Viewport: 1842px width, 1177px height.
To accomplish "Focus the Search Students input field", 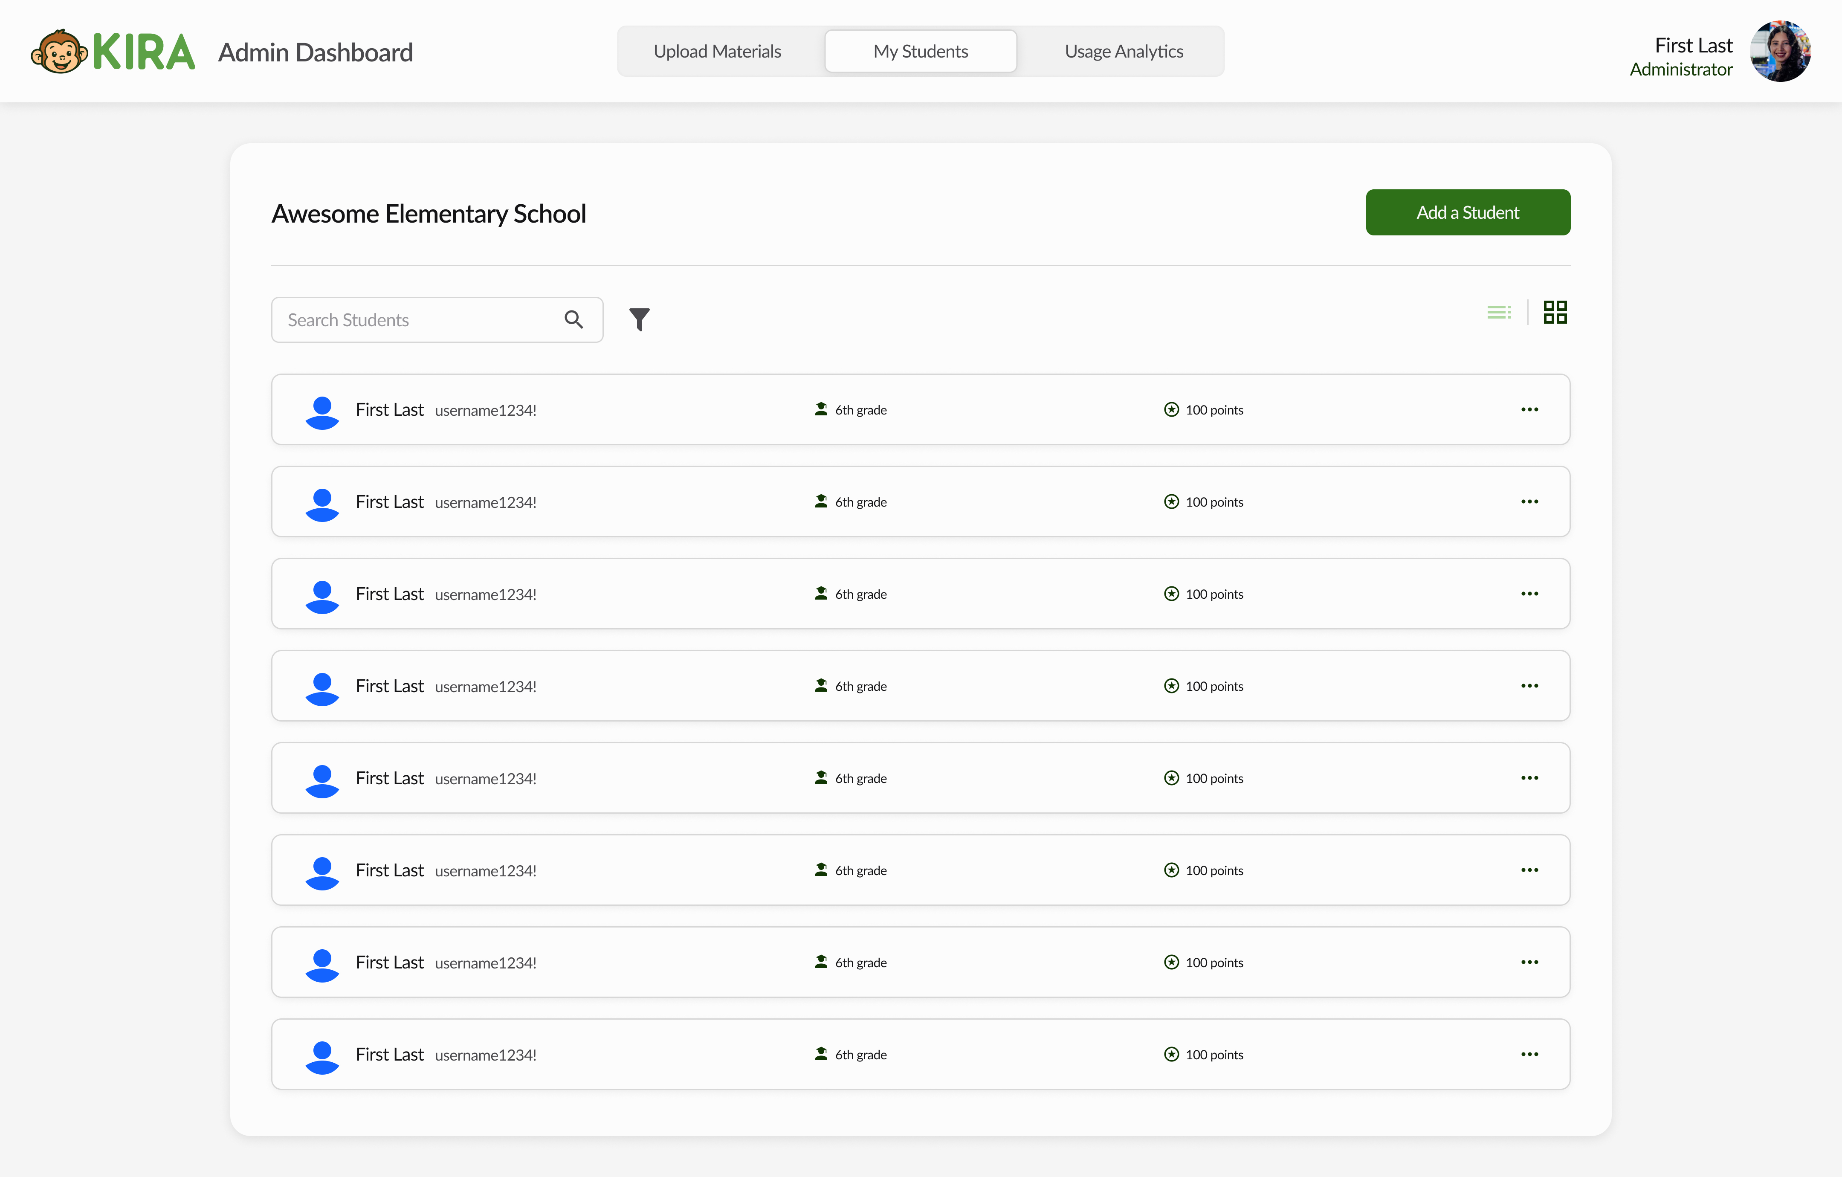I will [x=437, y=319].
